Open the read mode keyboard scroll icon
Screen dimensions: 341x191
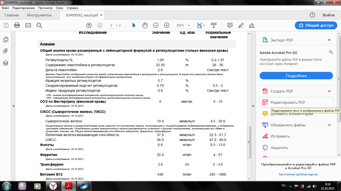coord(214,25)
